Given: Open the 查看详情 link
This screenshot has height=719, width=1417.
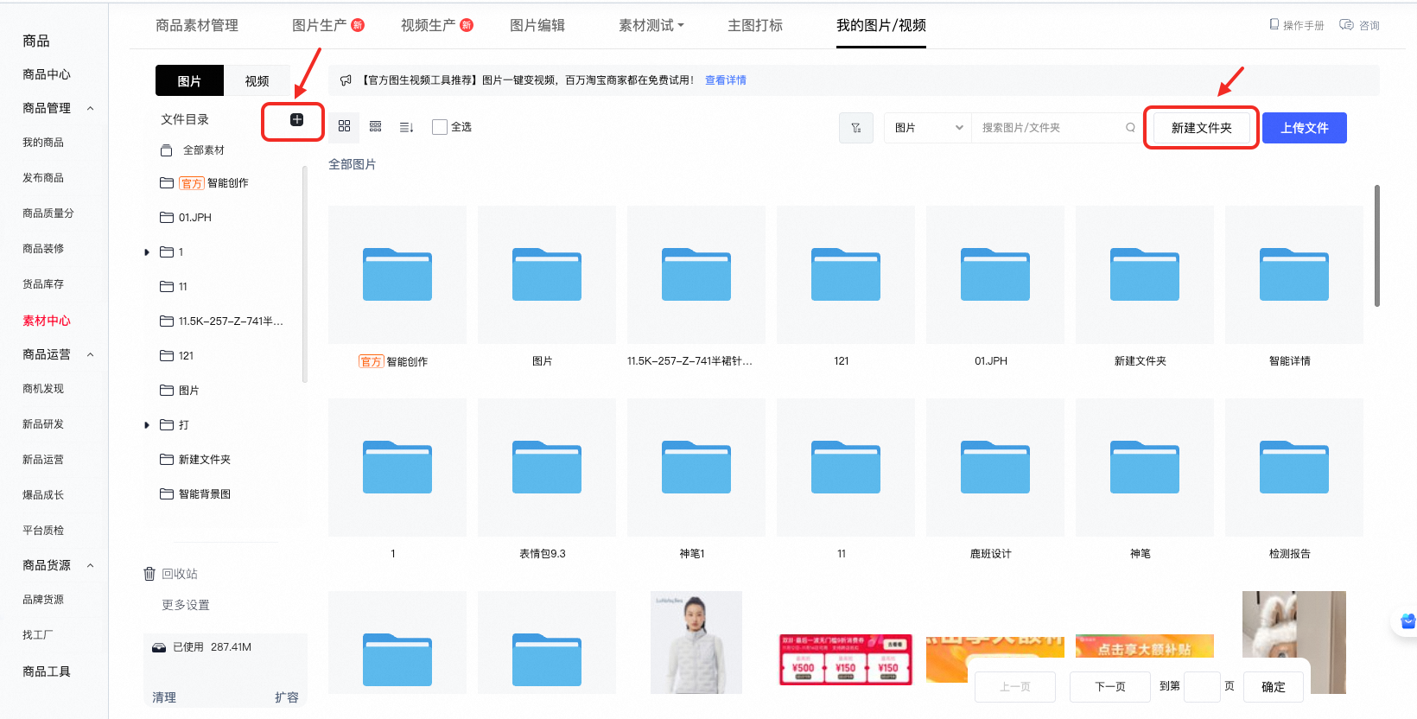Looking at the screenshot, I should coord(726,80).
